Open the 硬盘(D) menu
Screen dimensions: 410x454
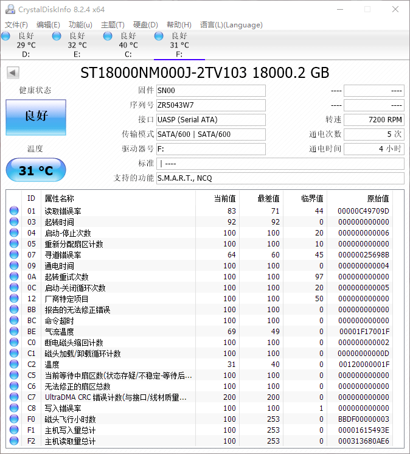(x=145, y=25)
